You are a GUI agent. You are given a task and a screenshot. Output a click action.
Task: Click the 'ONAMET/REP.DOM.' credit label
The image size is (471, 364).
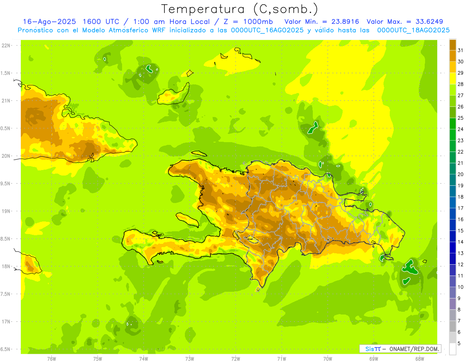pyautogui.click(x=414, y=349)
